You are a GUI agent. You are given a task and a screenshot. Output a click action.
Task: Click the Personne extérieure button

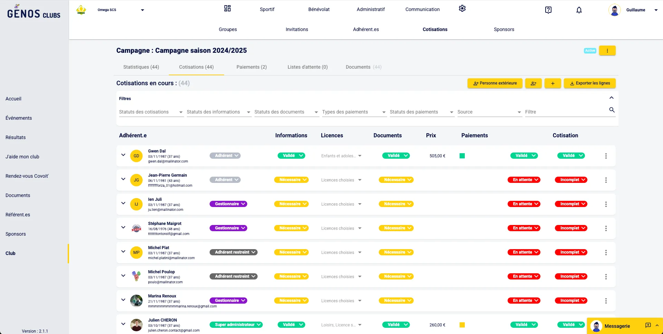494,83
